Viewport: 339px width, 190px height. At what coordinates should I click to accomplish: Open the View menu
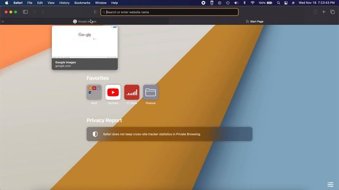[51, 3]
